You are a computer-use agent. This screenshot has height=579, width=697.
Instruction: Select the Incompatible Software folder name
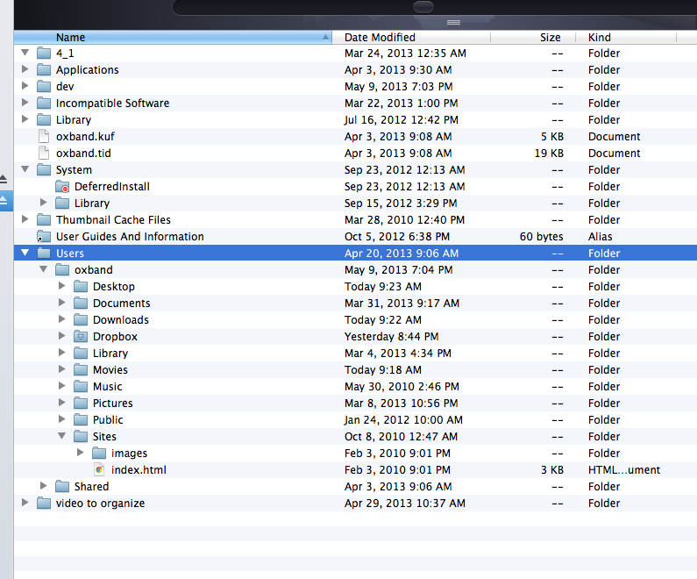pyautogui.click(x=112, y=103)
